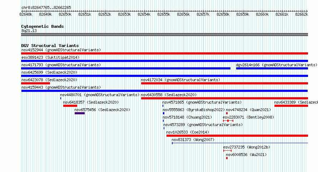
Task: Click the purple nsv6575456 variant bar
Action: pyautogui.click(x=80, y=113)
